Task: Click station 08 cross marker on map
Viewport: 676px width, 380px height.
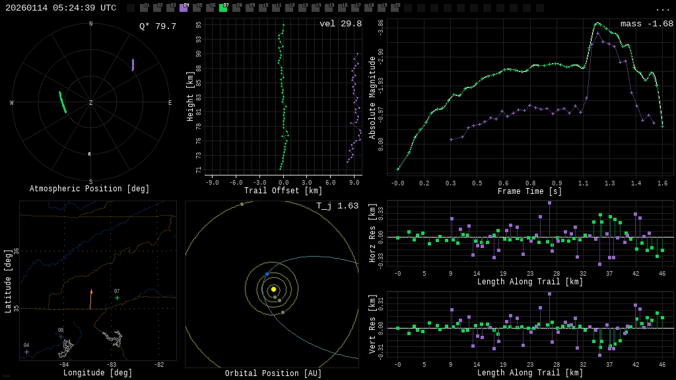Action: click(61, 336)
